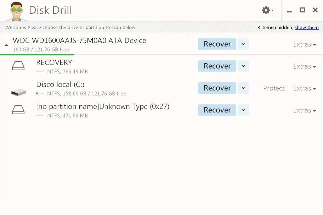Click the Disk Drill title text
The height and width of the screenshot is (215, 323).
point(50,10)
